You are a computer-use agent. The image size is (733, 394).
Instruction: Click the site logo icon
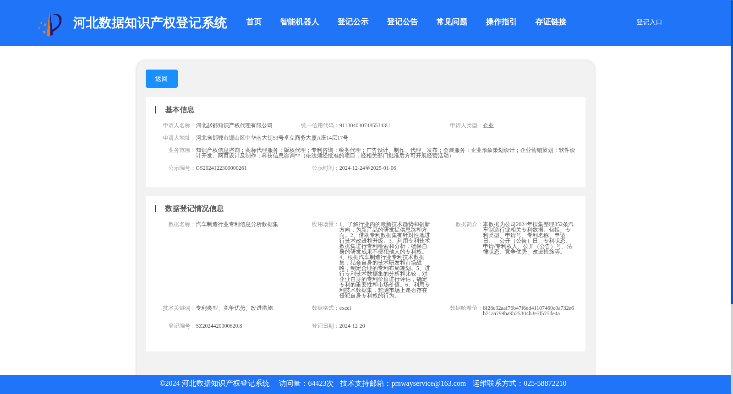tap(50, 24)
